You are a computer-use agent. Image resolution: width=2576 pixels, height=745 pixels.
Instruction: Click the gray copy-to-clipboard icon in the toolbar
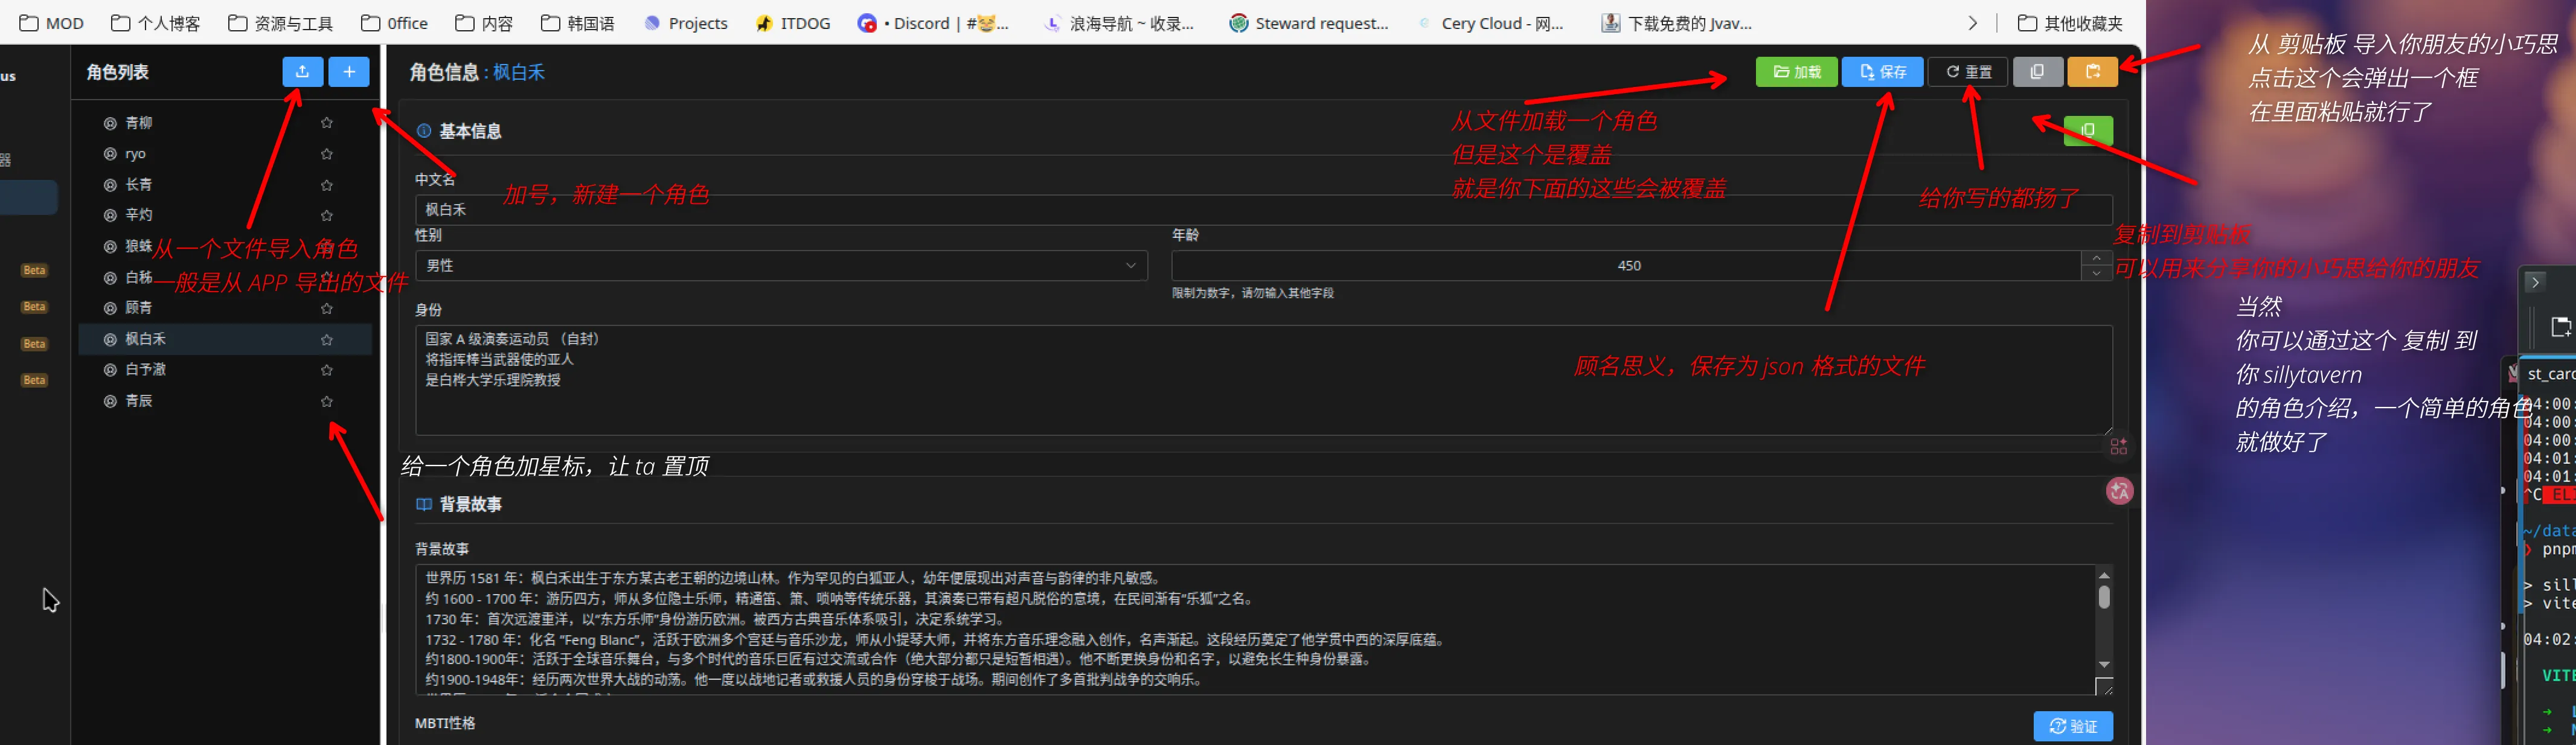(2038, 72)
